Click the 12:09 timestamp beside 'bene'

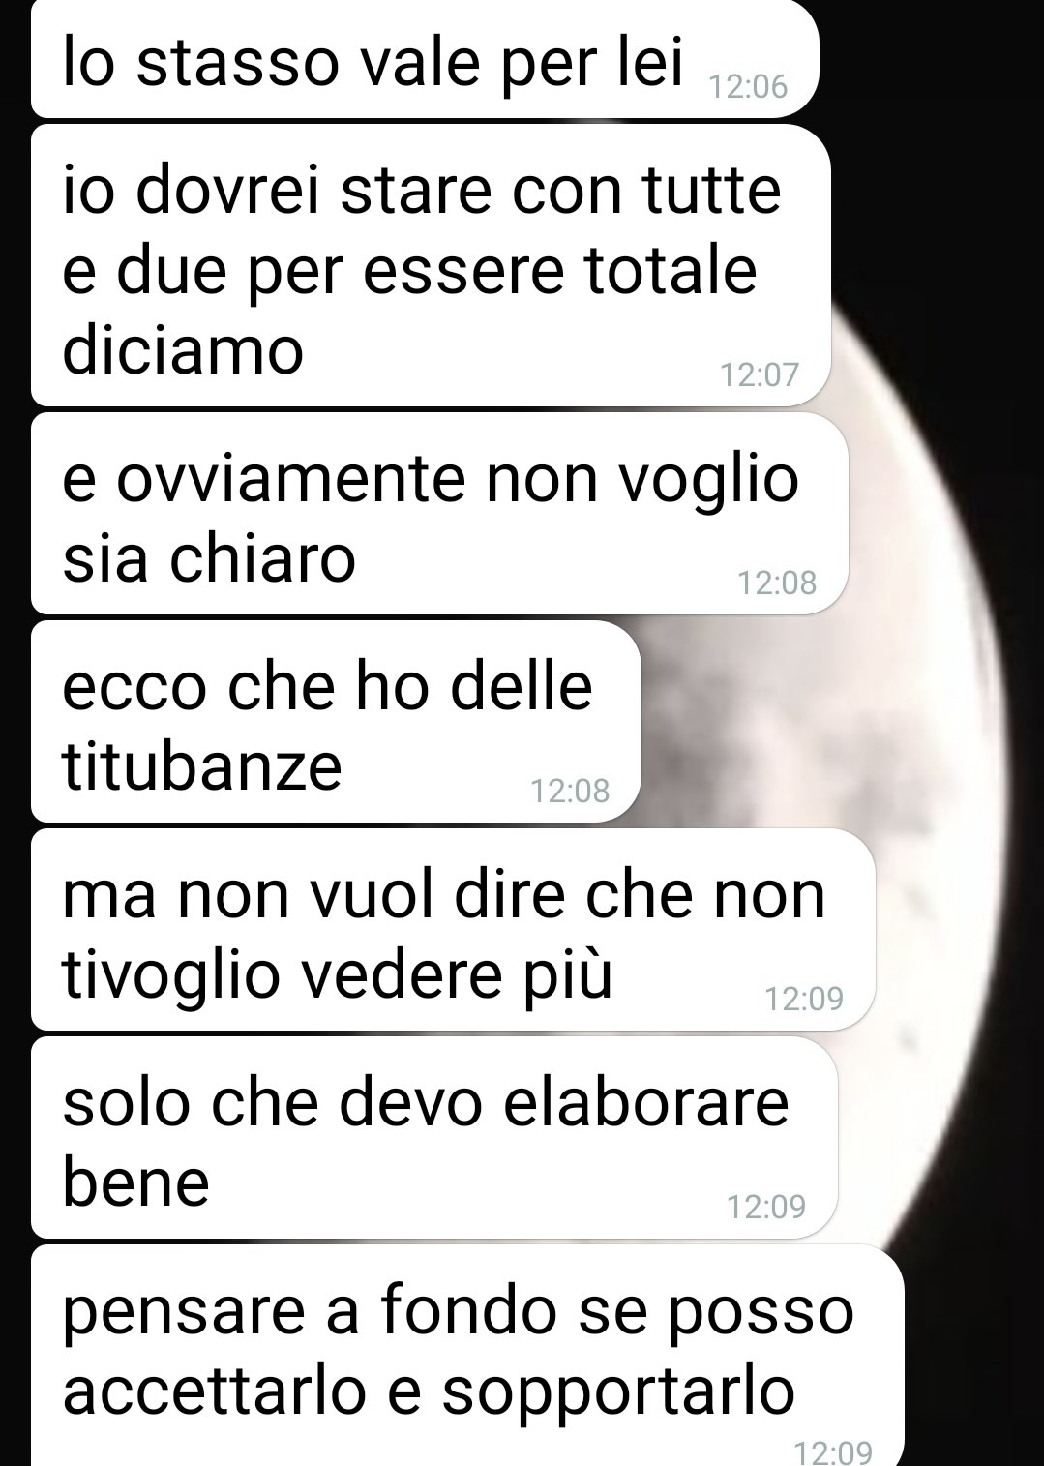click(766, 1207)
